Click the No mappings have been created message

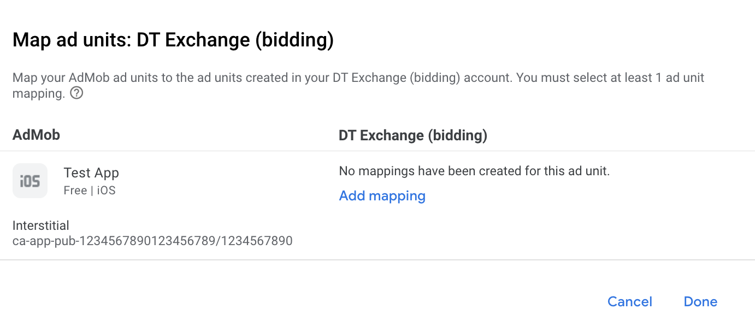[474, 171]
